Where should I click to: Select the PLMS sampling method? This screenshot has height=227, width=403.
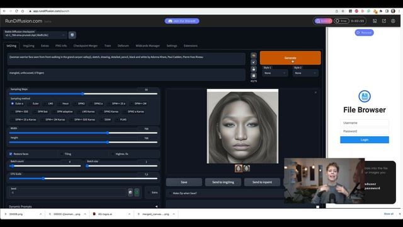(x=121, y=119)
